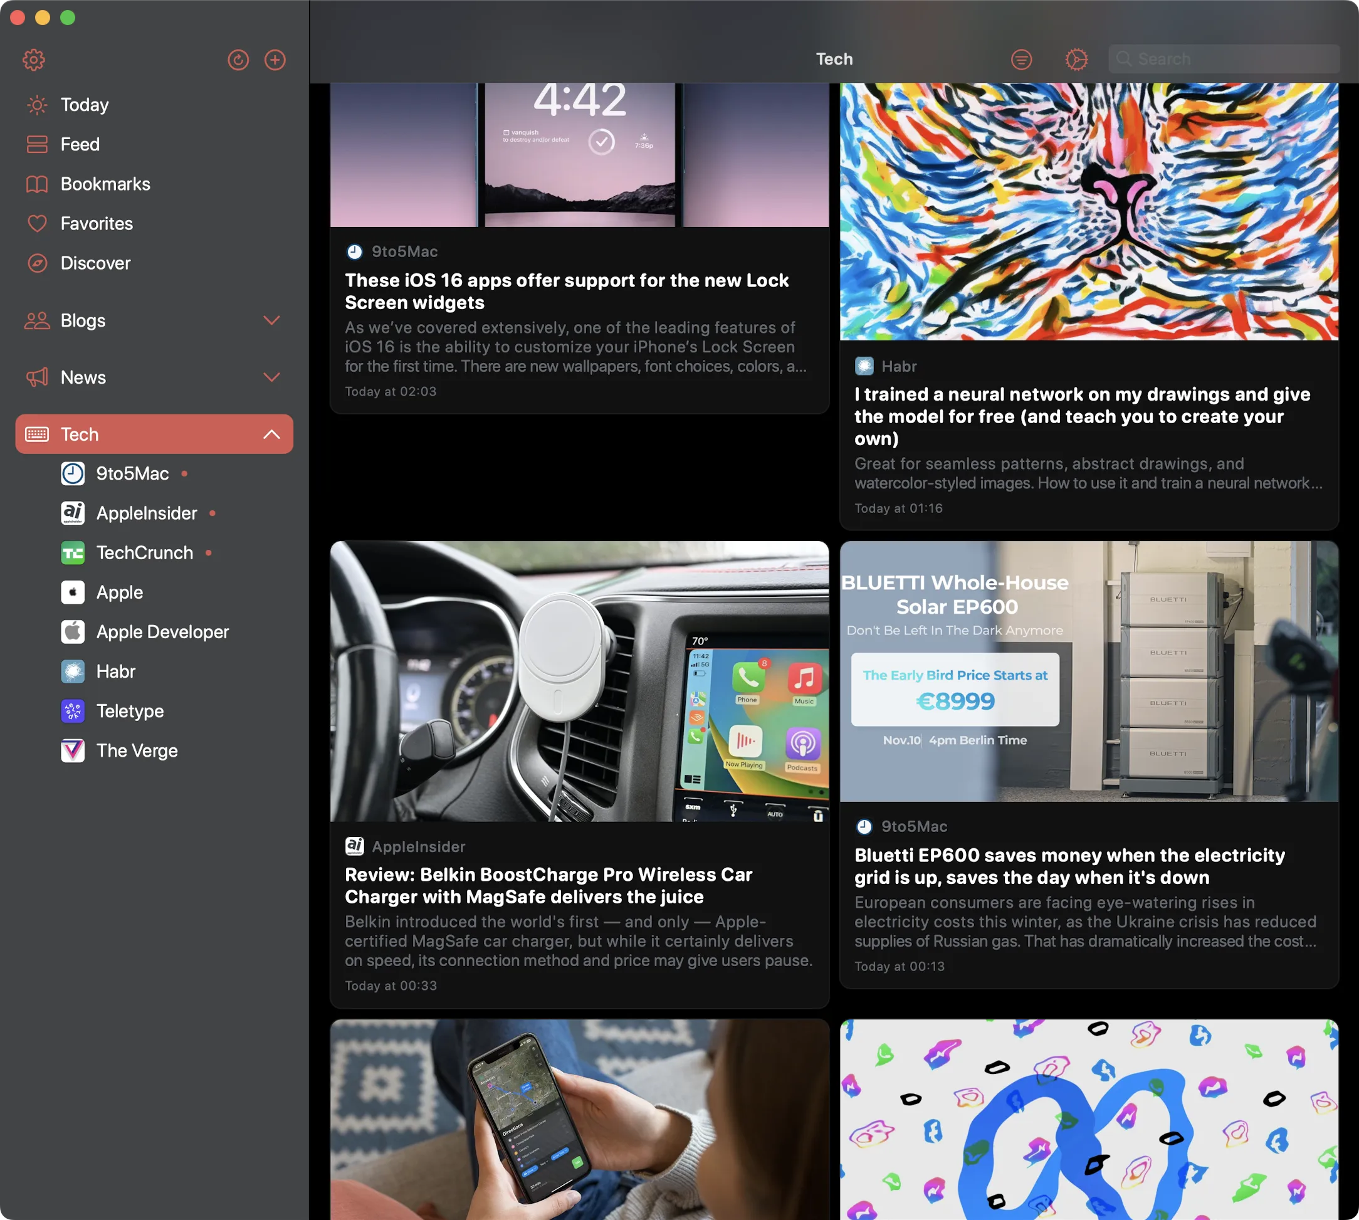Click the 9to5Mac clock icon in sidebar
This screenshot has height=1220, width=1359.
(x=73, y=474)
